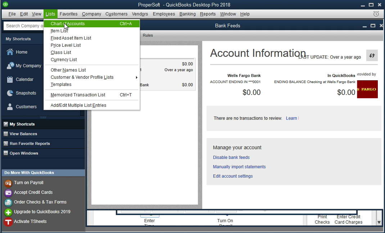
Task: Open the reminders alarm clock icon
Action: (x=376, y=14)
